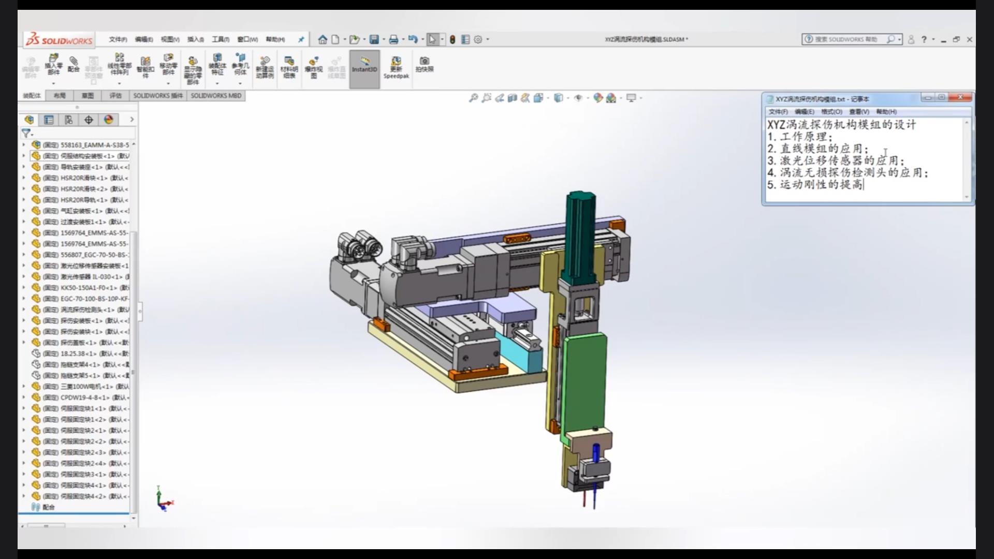Click the Show Hidden Components (显示隐藏的零部件) tool

coord(193,70)
